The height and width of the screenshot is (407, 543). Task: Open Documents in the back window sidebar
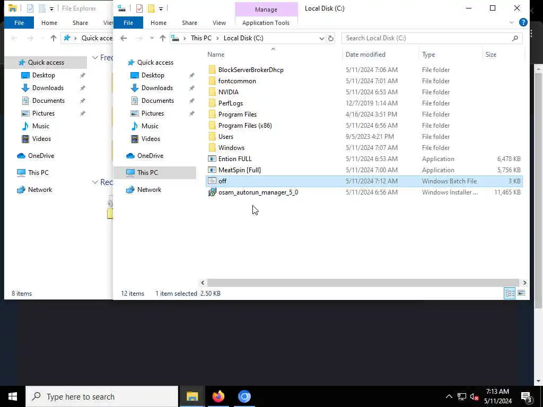tap(48, 101)
